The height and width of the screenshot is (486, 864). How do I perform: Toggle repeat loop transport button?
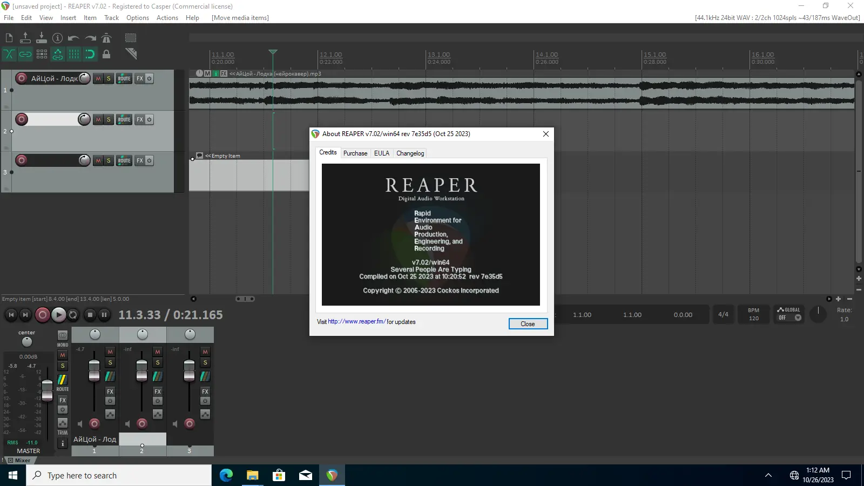point(73,315)
